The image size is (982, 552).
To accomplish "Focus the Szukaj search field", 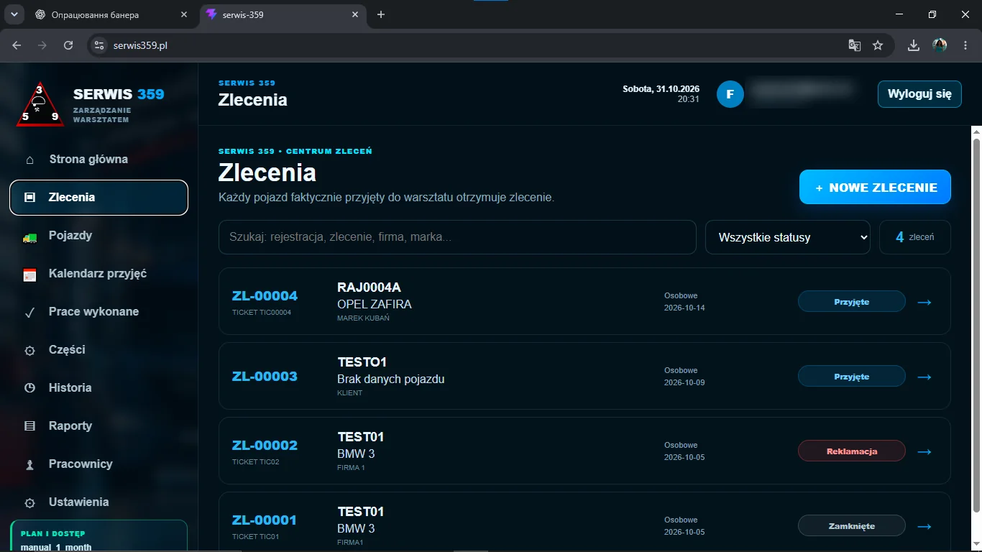I will pos(457,237).
